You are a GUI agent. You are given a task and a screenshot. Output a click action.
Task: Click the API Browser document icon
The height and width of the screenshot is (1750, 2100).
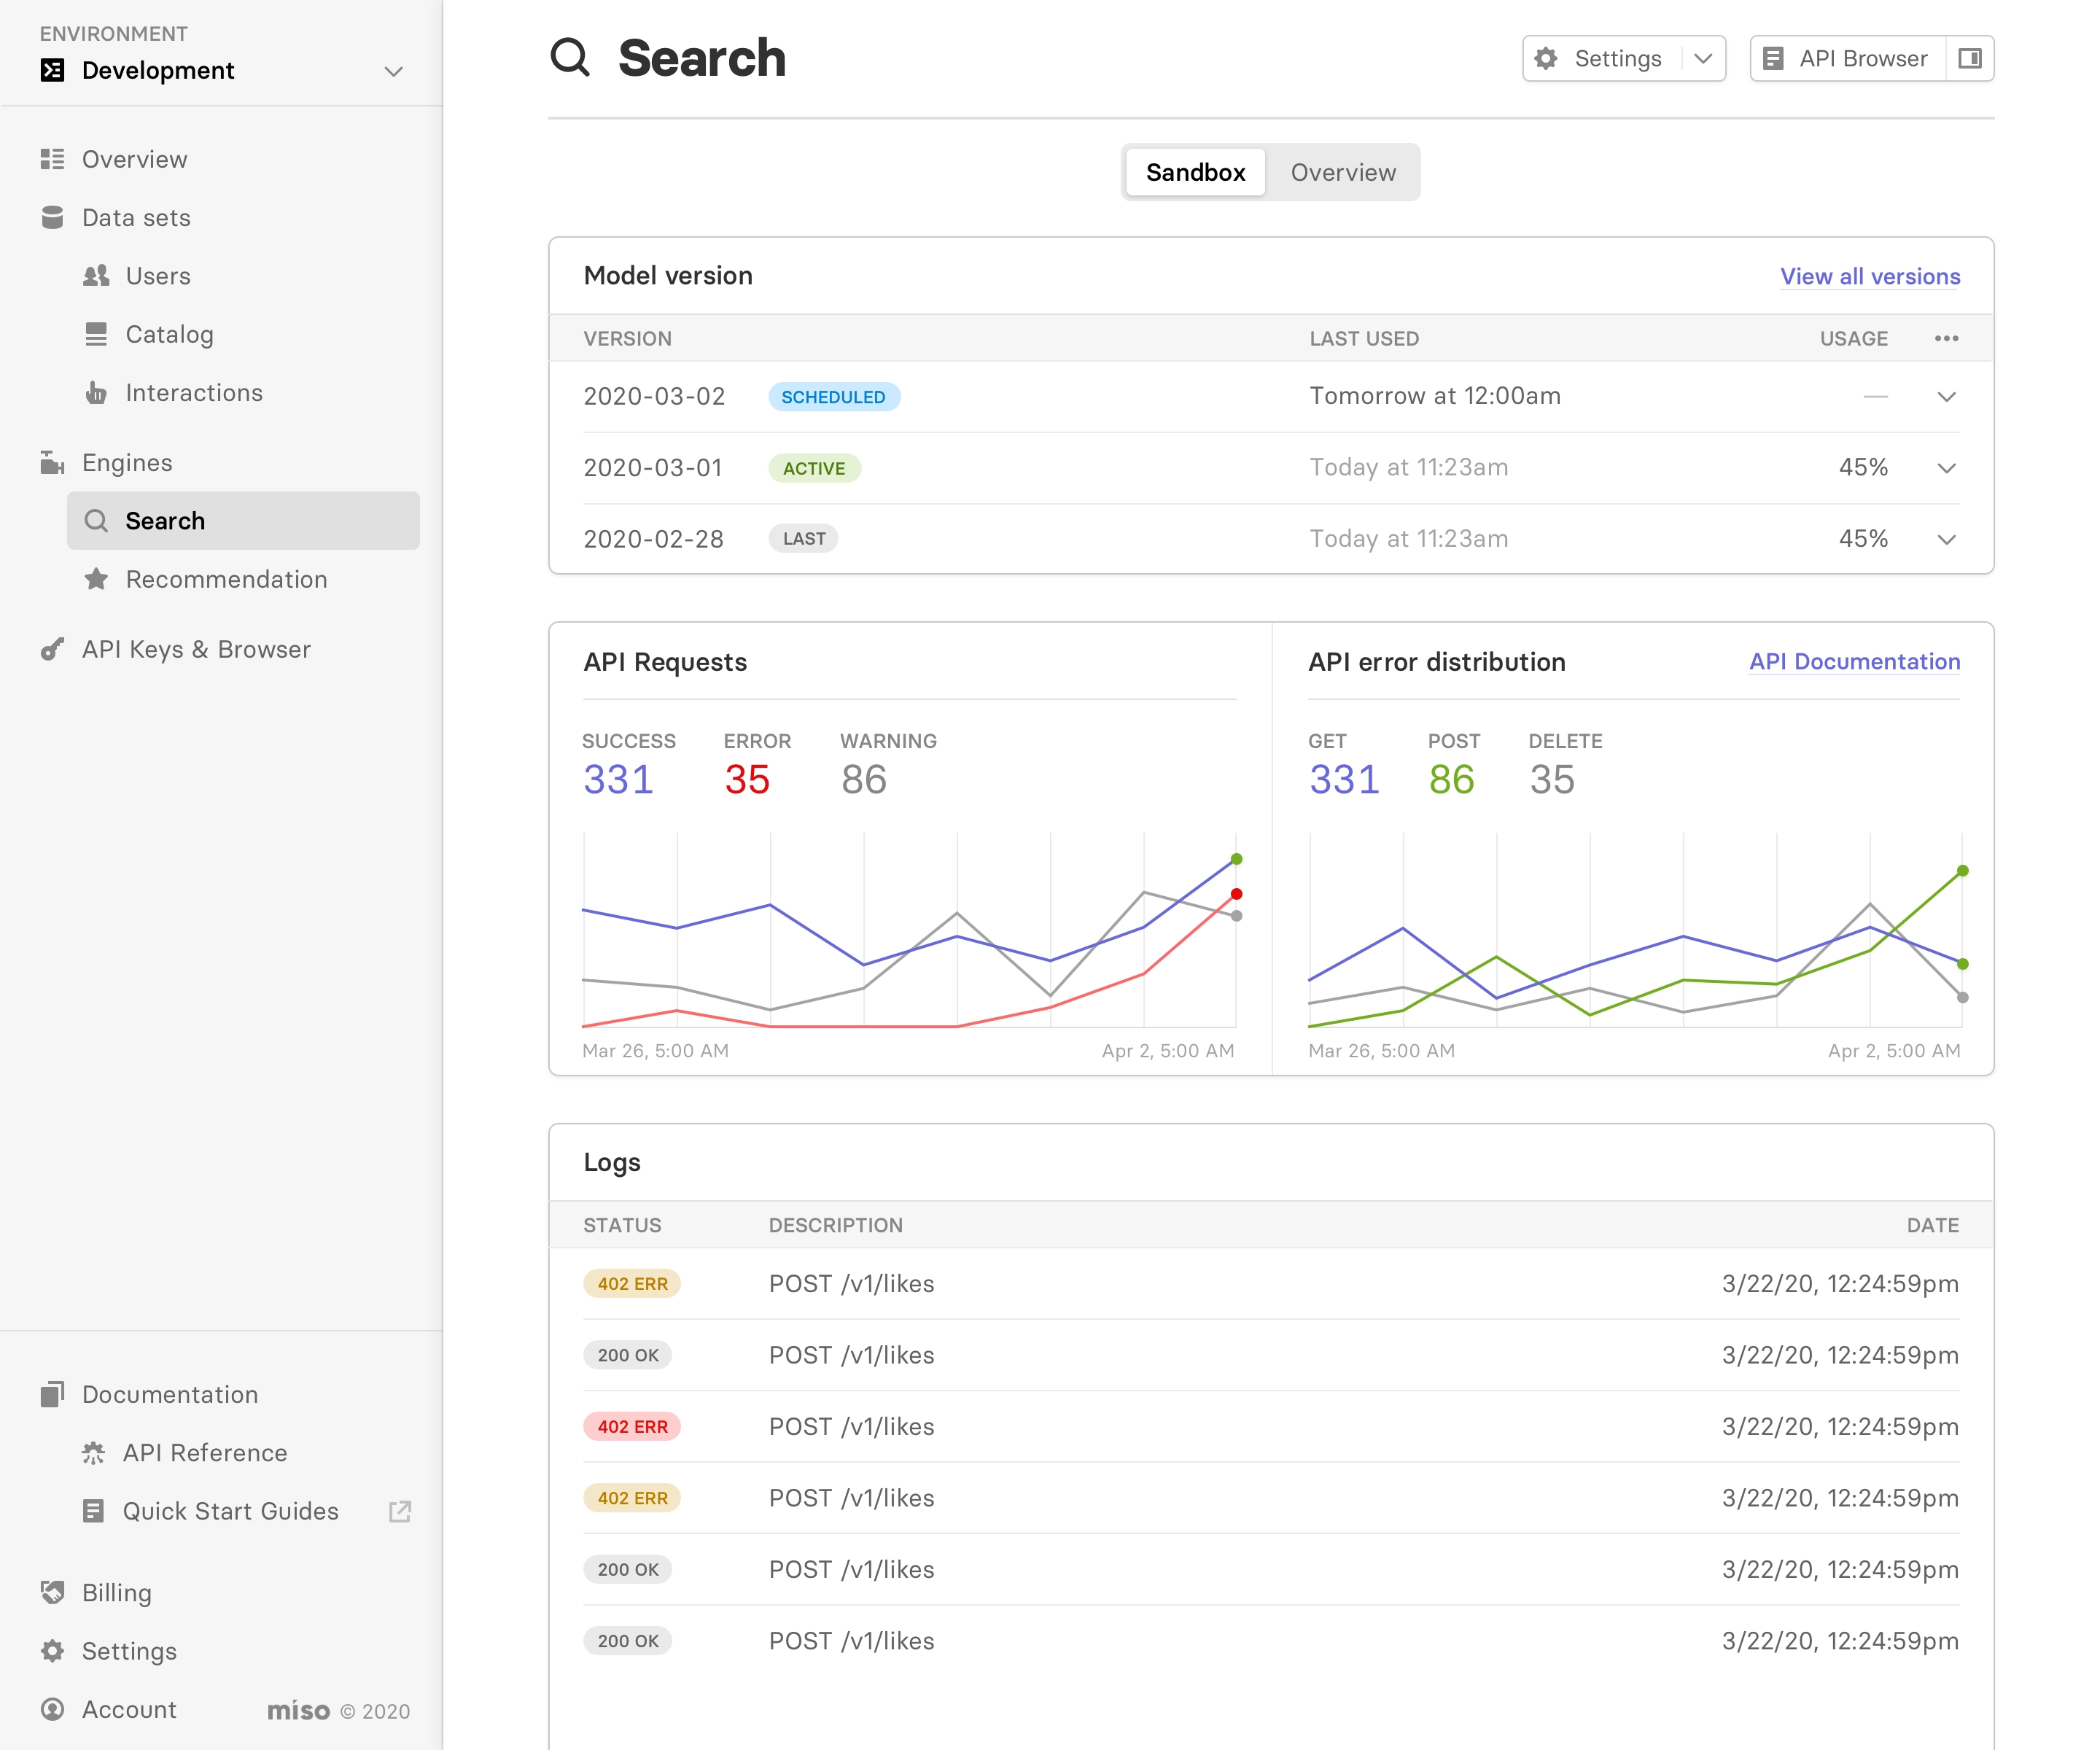coord(1773,58)
